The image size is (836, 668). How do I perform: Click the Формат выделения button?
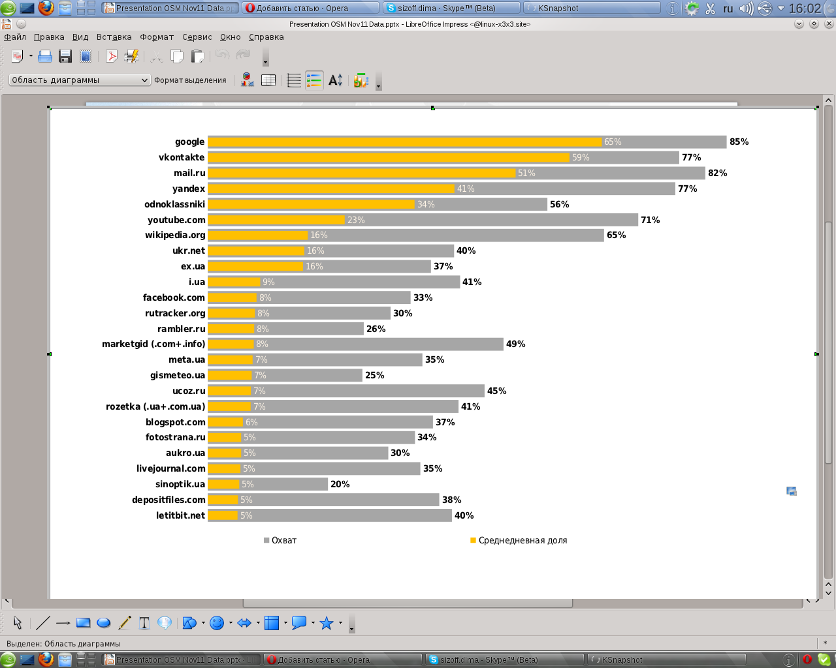coord(190,80)
